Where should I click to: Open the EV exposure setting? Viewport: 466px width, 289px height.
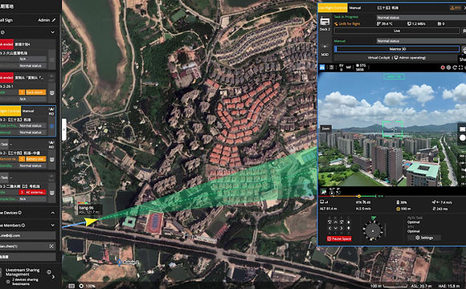[x=341, y=67]
